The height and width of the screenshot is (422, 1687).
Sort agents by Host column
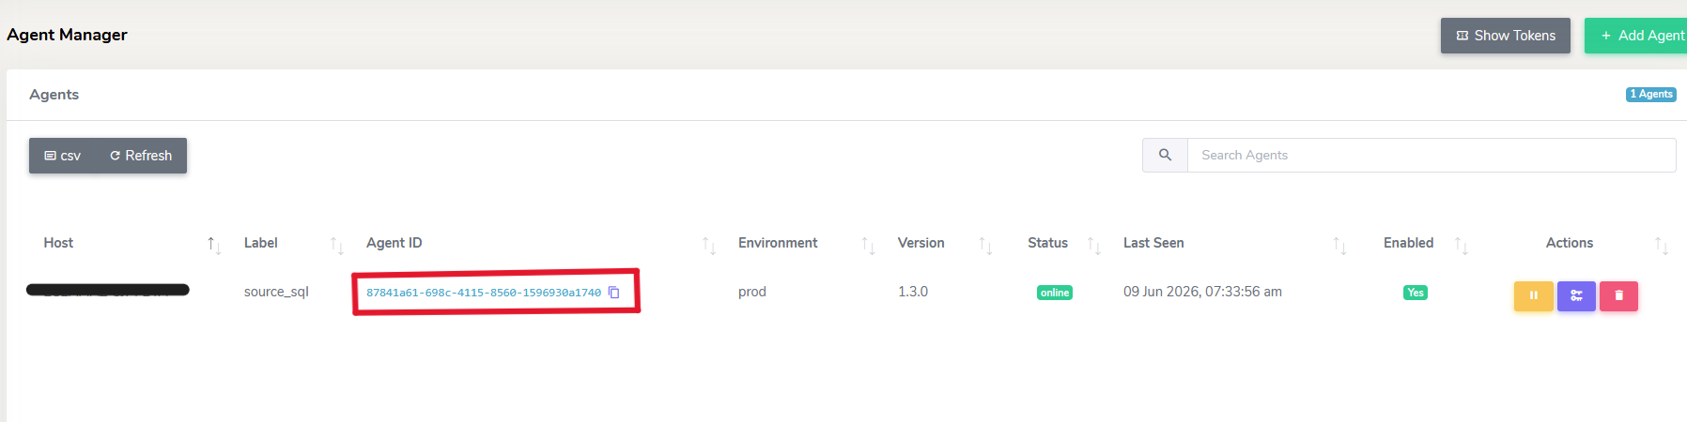pos(214,245)
